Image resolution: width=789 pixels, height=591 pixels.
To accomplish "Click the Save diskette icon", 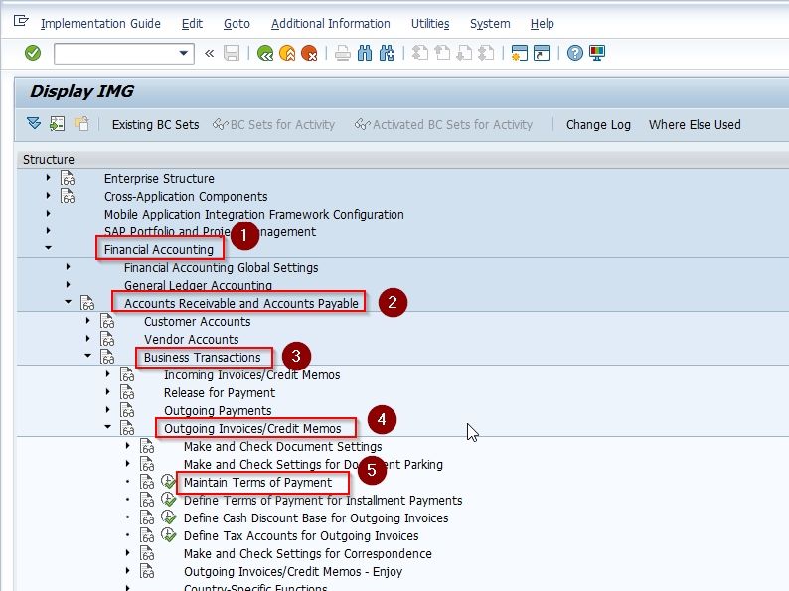I will coord(232,53).
